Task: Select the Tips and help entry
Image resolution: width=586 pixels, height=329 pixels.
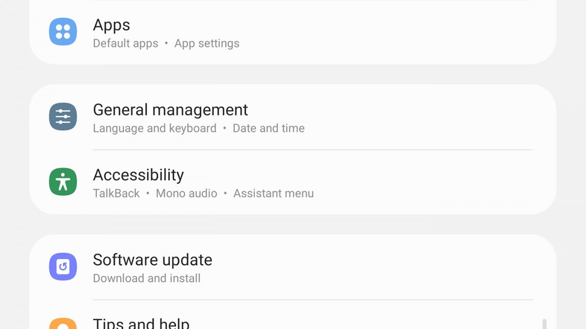Action: pyautogui.click(x=141, y=323)
